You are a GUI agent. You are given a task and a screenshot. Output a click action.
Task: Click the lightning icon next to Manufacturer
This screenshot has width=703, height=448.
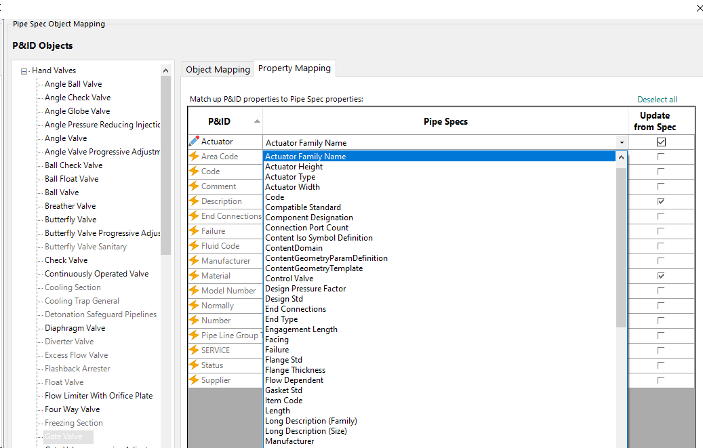(x=194, y=260)
